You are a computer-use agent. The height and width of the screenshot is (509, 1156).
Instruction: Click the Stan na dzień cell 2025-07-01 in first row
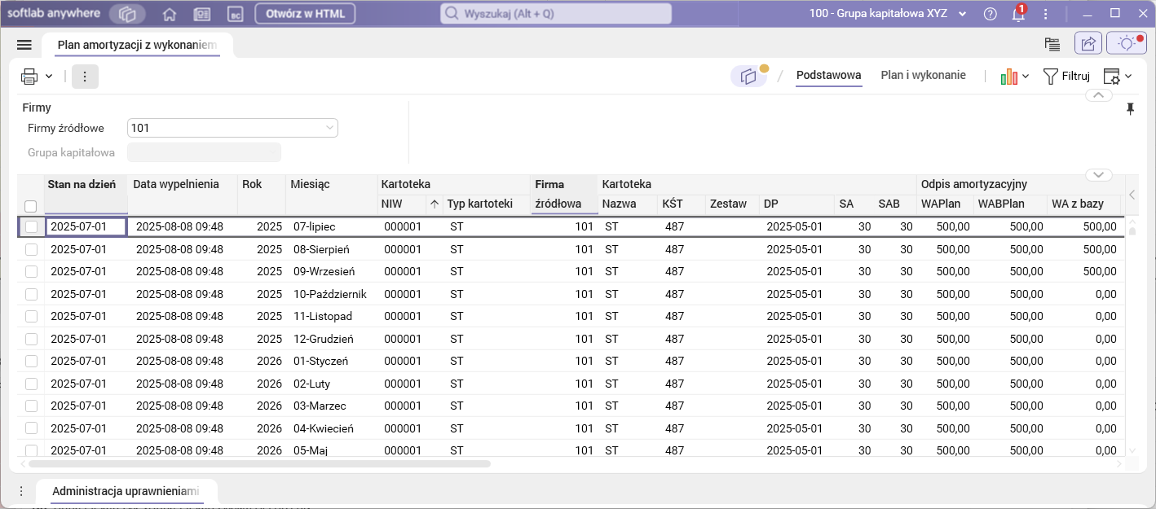(x=86, y=226)
